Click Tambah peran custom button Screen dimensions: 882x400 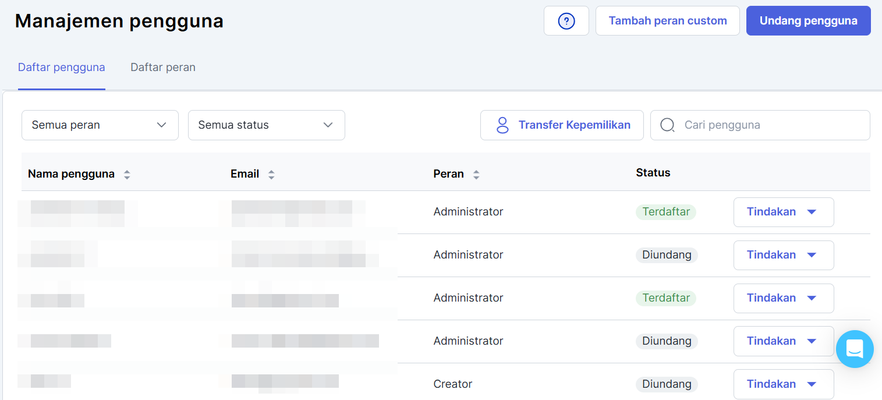(x=667, y=21)
